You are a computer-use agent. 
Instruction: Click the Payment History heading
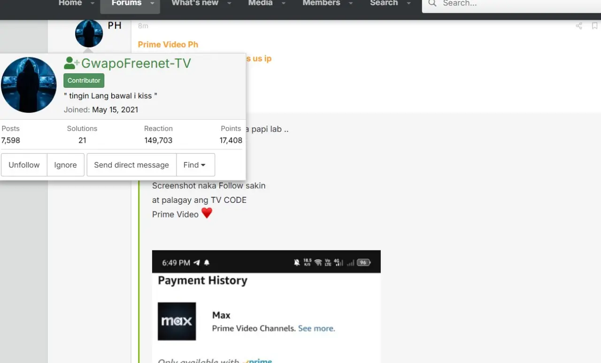[202, 280]
